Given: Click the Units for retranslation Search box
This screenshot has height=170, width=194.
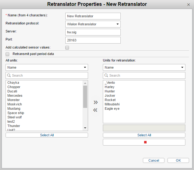Looking at the screenshot, I should [x=144, y=75].
